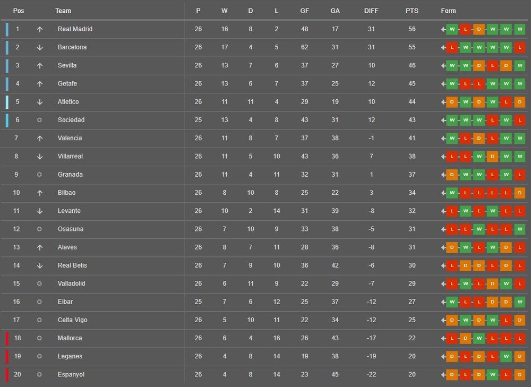This screenshot has height=387, width=531.
Task: Sort the table by PTS column header
Action: click(x=412, y=11)
